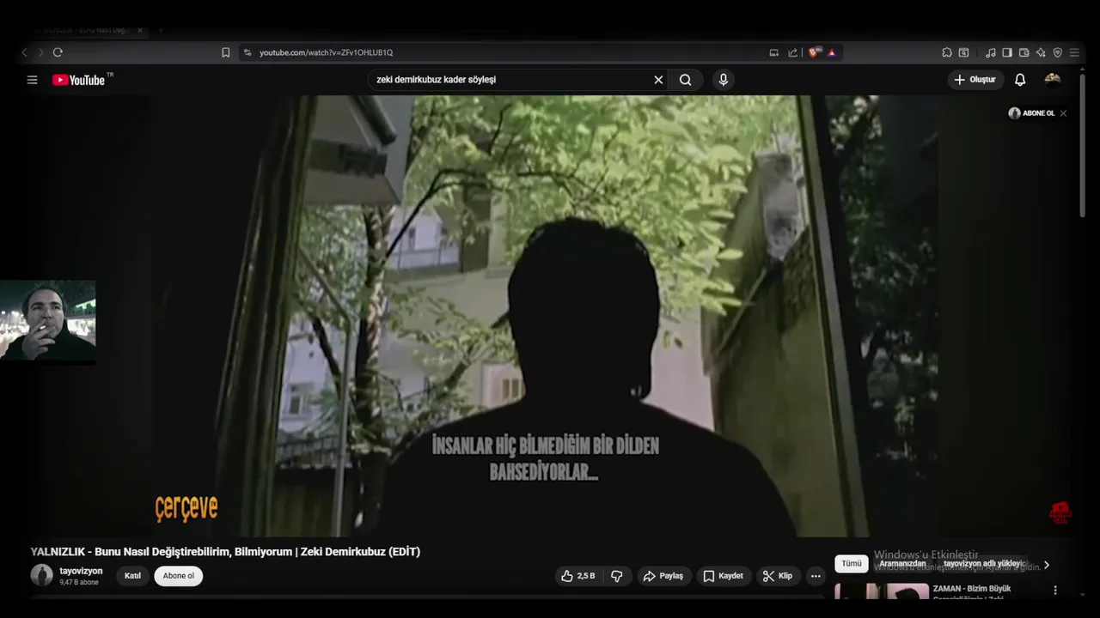Screen dimensions: 1100x618
Task: Open Brave Rewards triangle icon
Action: (x=832, y=52)
